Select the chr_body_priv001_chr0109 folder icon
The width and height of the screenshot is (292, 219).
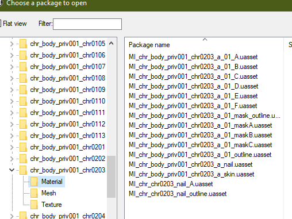pyautogui.click(x=23, y=90)
